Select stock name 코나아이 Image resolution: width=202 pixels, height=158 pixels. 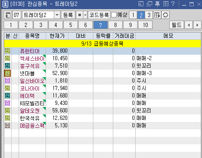(30, 88)
